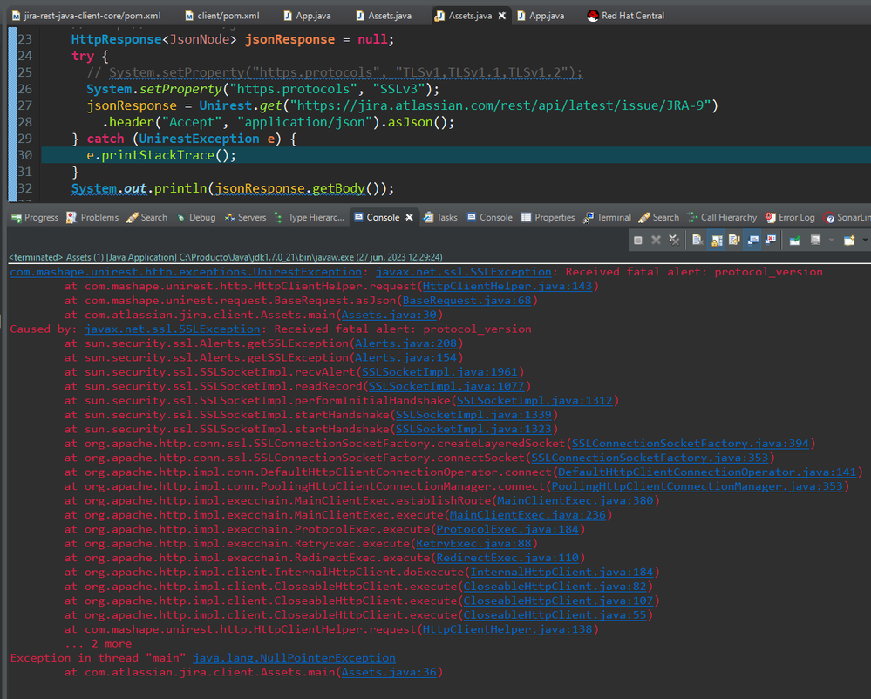This screenshot has height=699, width=871.
Task: Open the MainClientExec.java:380 link
Action: (575, 500)
